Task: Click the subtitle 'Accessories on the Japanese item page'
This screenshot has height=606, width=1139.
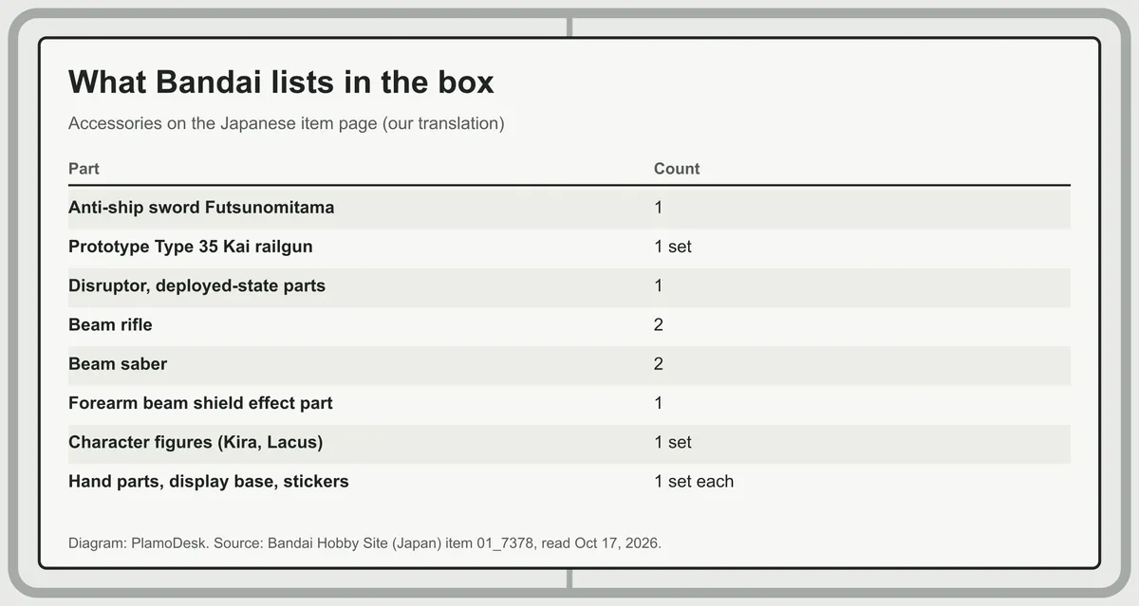Action: click(286, 123)
